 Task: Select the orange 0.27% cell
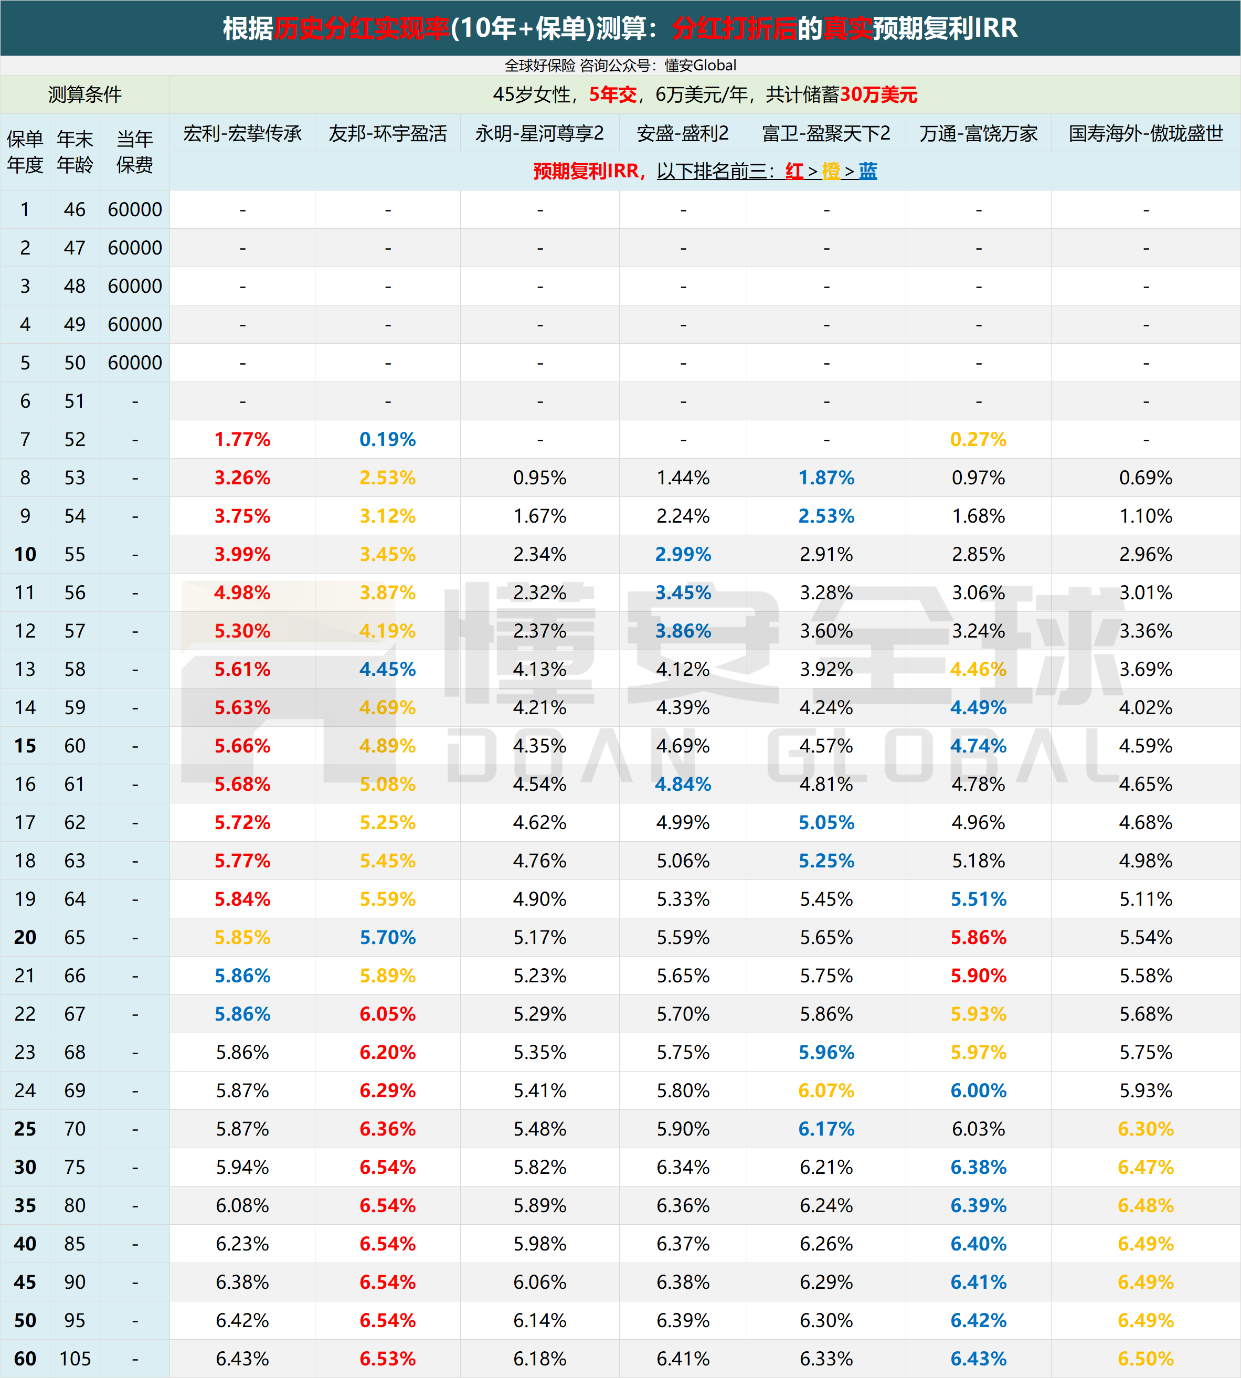(978, 439)
